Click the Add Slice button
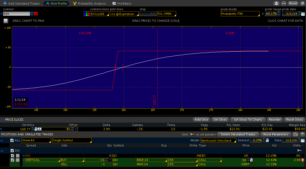Viewport: 306px width, 169px height. point(201,120)
